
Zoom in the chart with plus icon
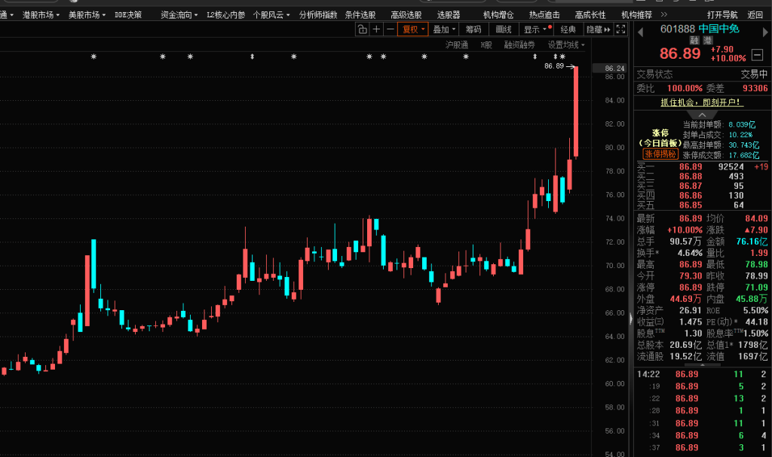[x=376, y=29]
